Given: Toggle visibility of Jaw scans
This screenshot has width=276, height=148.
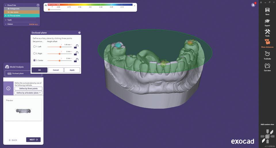Looking at the screenshot, I should [x=8, y=12].
